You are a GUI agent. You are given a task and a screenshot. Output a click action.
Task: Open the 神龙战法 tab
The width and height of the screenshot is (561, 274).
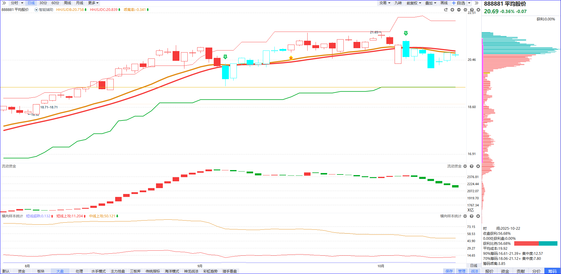(x=191, y=271)
